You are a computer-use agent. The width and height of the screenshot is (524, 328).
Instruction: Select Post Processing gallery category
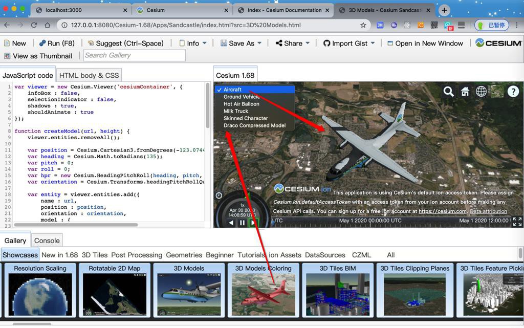[137, 255]
